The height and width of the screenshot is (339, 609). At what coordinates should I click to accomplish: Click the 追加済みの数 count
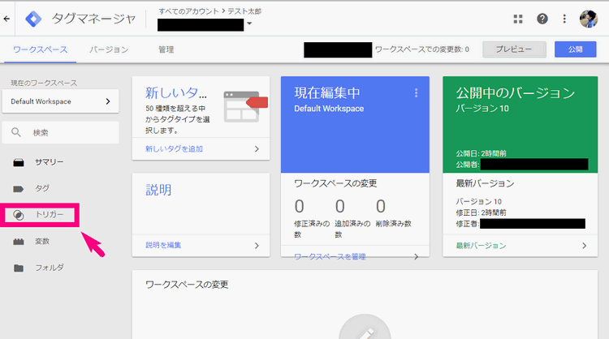coord(340,207)
